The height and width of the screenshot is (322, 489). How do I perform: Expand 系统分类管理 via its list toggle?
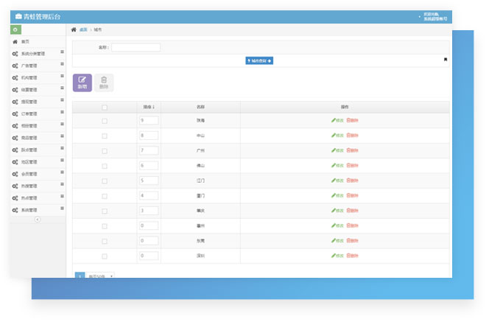tap(62, 52)
